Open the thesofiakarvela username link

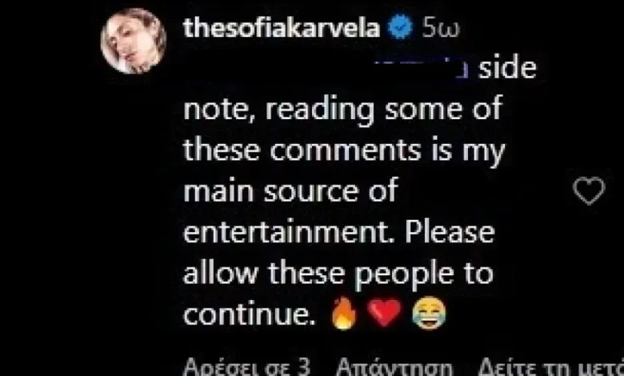pos(282,28)
